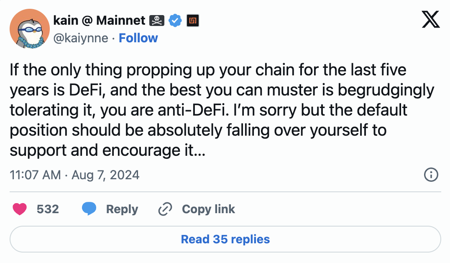The image size is (450, 263).
Task: Click the Reply text label
Action: click(122, 209)
